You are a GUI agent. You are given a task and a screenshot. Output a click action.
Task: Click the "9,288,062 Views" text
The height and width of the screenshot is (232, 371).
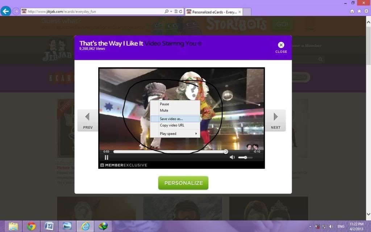pos(92,49)
